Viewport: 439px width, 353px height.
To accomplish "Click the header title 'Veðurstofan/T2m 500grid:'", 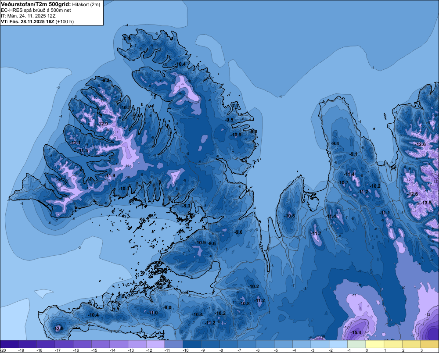I will 36,4.
